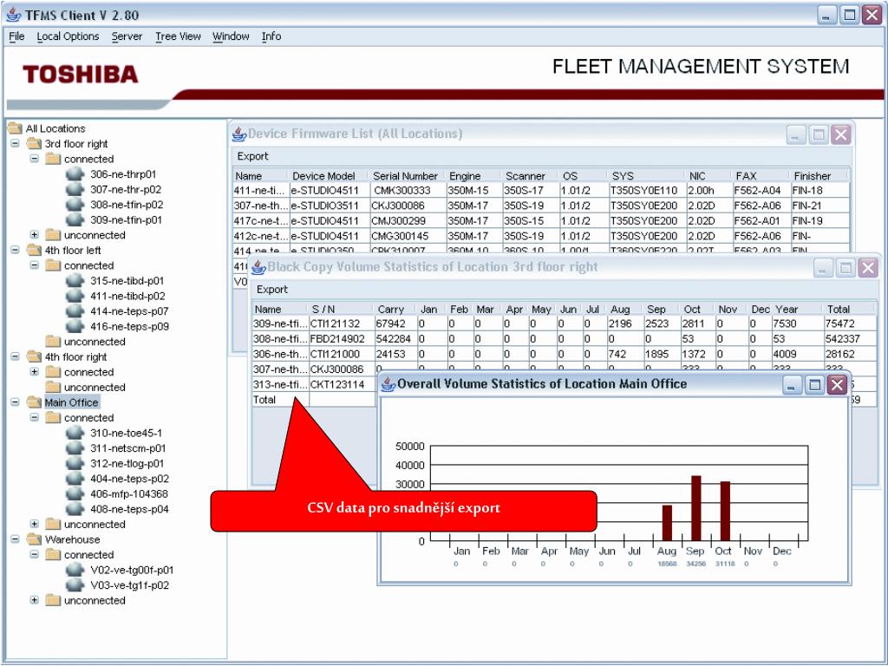Select the All Locations root node

[x=55, y=128]
